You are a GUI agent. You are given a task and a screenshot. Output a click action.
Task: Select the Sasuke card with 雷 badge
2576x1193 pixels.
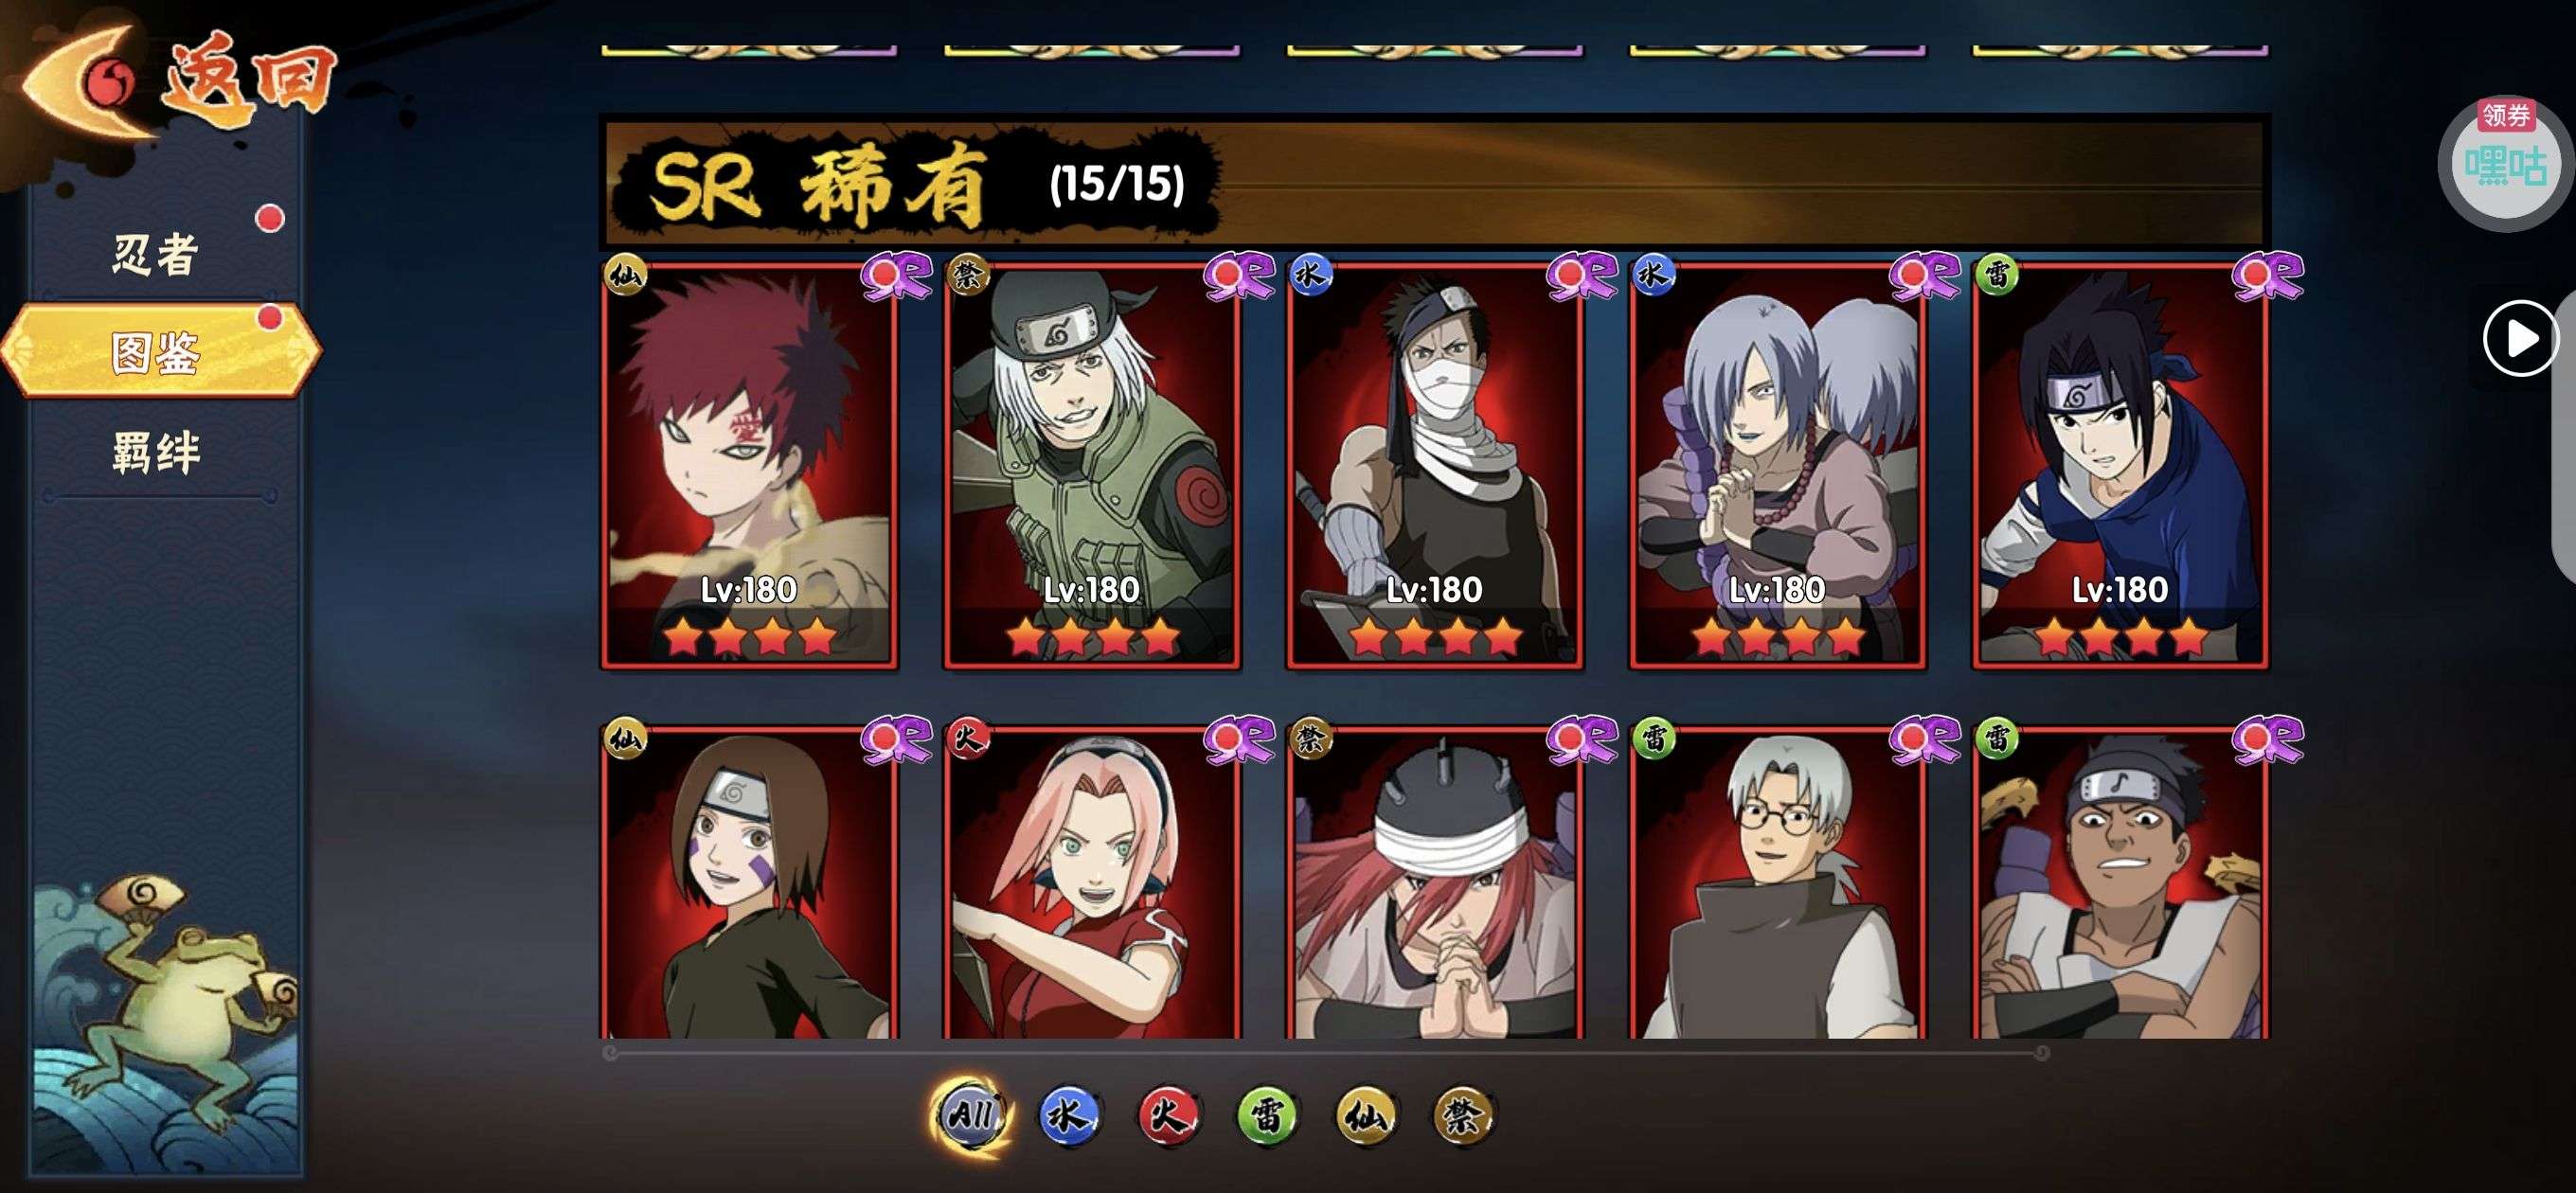pos(2120,466)
